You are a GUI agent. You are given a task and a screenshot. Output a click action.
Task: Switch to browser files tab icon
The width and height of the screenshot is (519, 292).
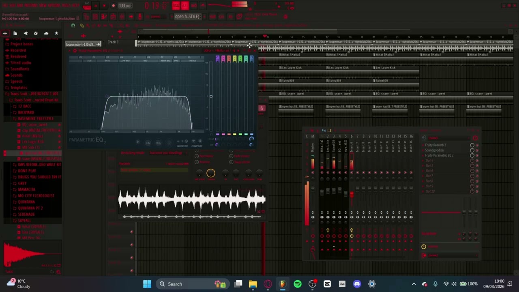click(x=15, y=33)
